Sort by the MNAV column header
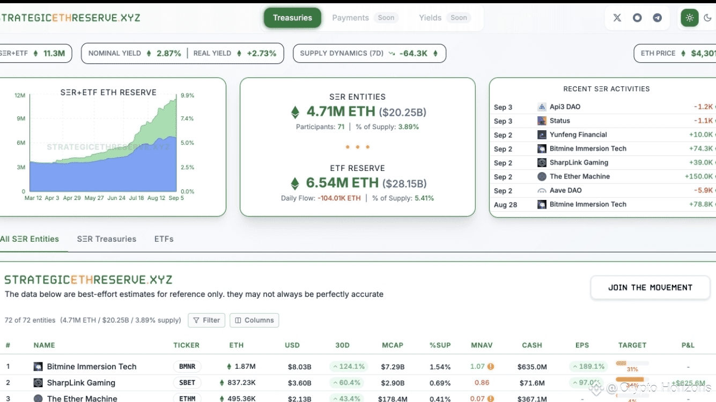The image size is (716, 402). coord(482,345)
